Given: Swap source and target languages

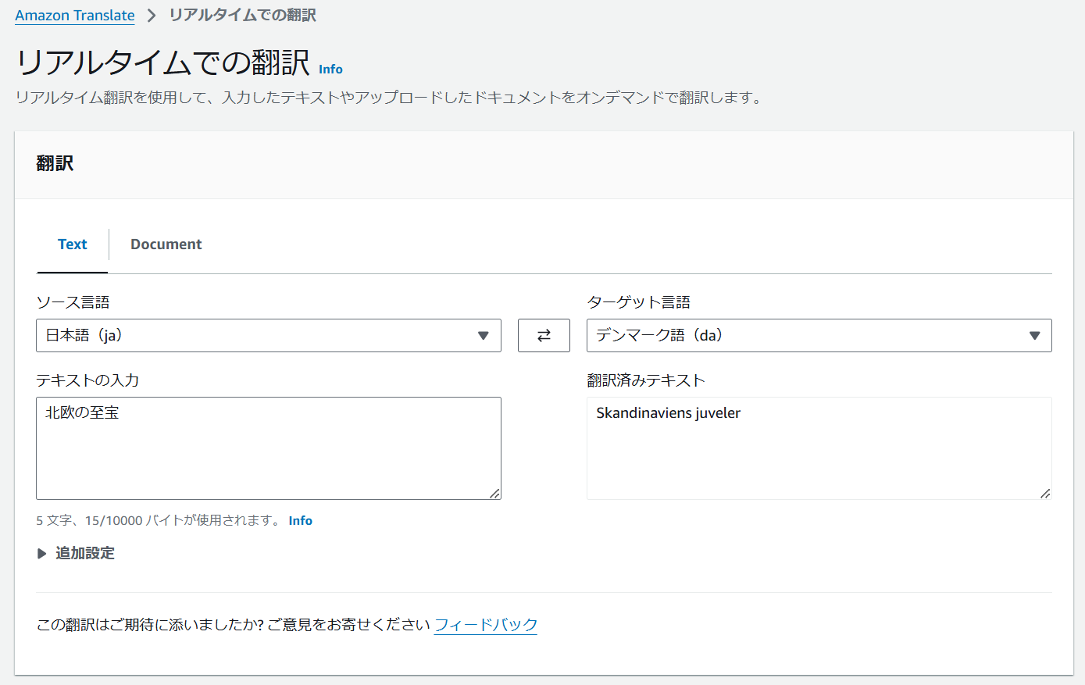Looking at the screenshot, I should [544, 335].
